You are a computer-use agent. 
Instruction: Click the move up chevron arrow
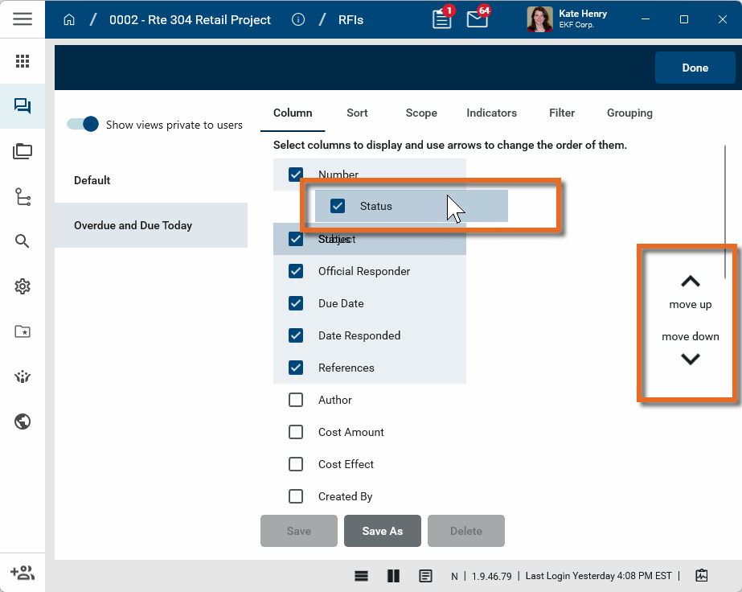[690, 282]
